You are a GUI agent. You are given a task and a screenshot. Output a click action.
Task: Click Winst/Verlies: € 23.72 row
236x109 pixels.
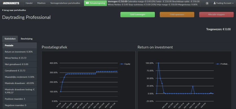point(20,58)
